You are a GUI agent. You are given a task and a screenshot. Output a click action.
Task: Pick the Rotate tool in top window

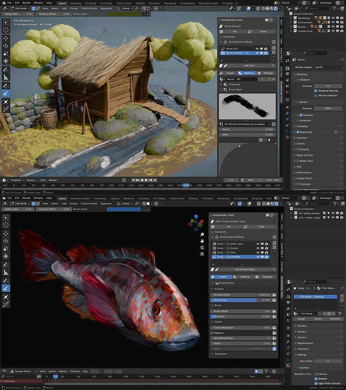pyautogui.click(x=6, y=46)
